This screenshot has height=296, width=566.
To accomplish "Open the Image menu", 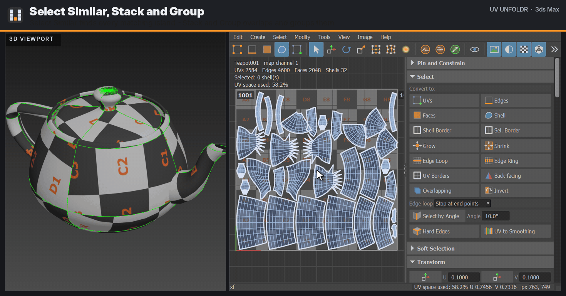I will pos(365,37).
